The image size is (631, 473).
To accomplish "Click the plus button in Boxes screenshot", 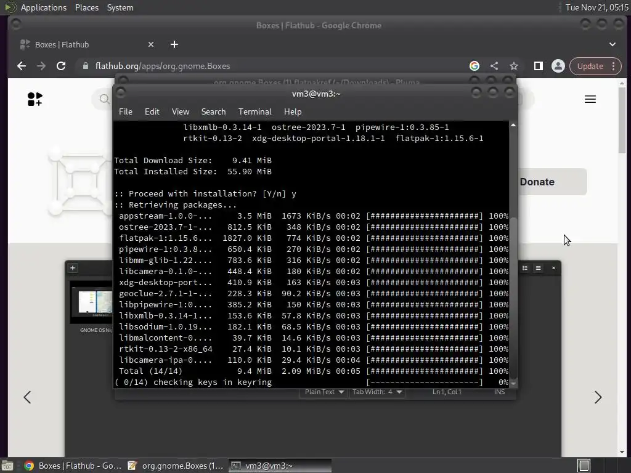I will 73,268.
